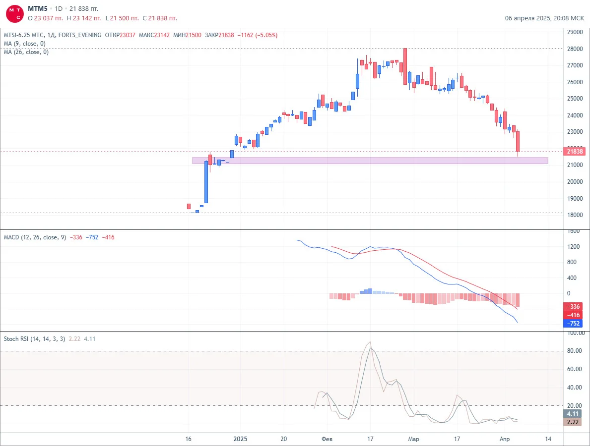The width and height of the screenshot is (590, 446).
Task: Select the purple support zone rectangle
Action: click(370, 161)
